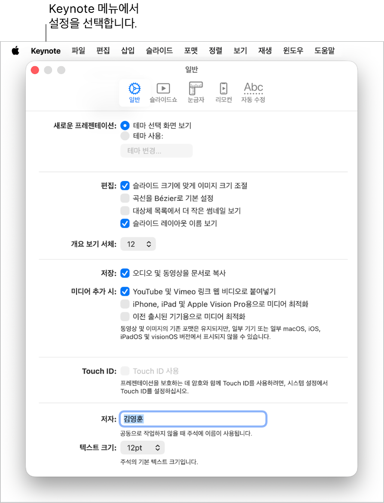Click text 주석의 기본 텍스트 크기입니다.

click(x=159, y=462)
